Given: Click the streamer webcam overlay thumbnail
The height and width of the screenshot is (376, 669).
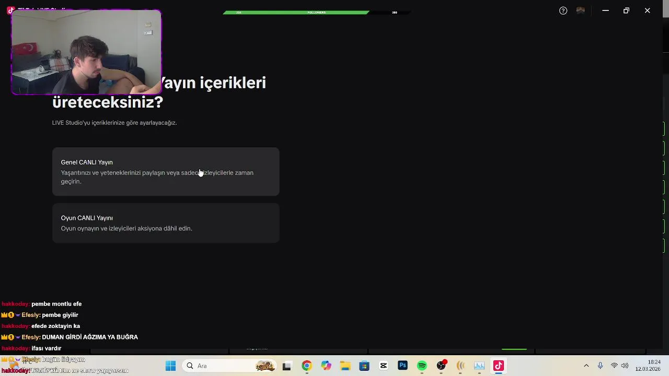Looking at the screenshot, I should (x=86, y=52).
